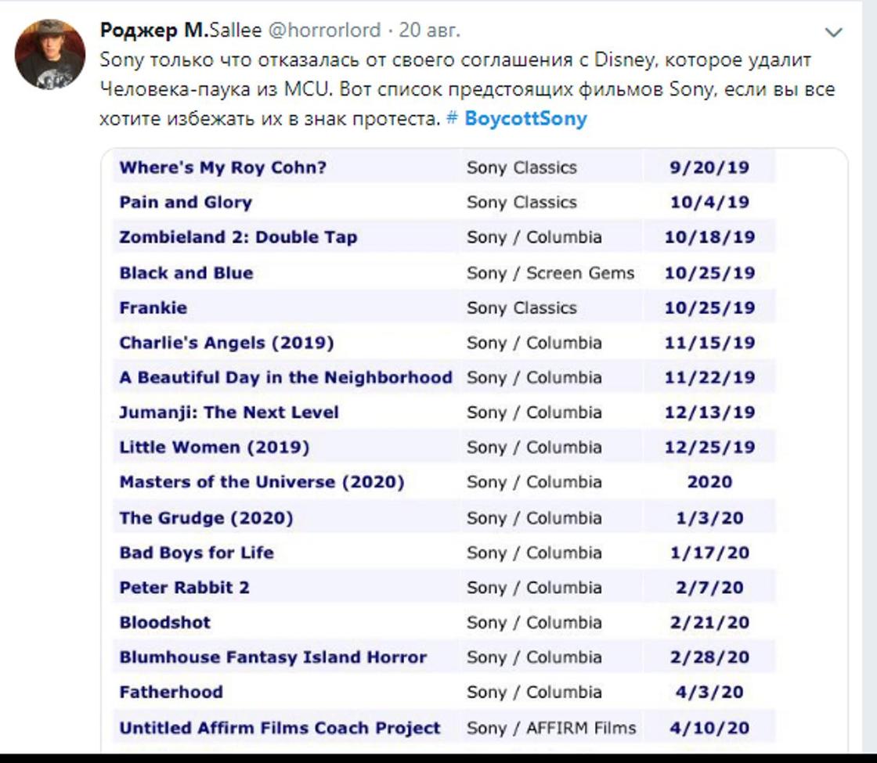Click the Where's My Roy Cohn? title
Viewport: 877px width, 763px height.
[222, 167]
